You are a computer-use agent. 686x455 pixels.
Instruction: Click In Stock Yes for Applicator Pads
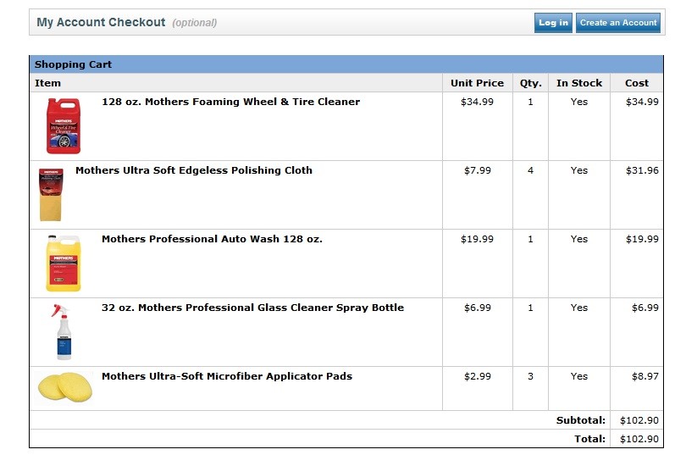point(578,377)
